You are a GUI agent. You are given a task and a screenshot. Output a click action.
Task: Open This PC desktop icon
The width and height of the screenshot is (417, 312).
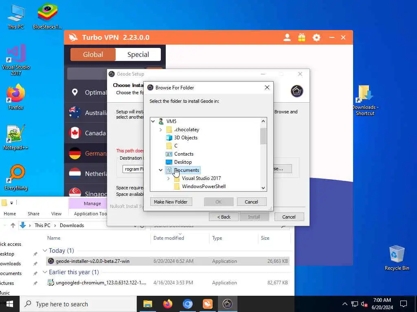(16, 17)
